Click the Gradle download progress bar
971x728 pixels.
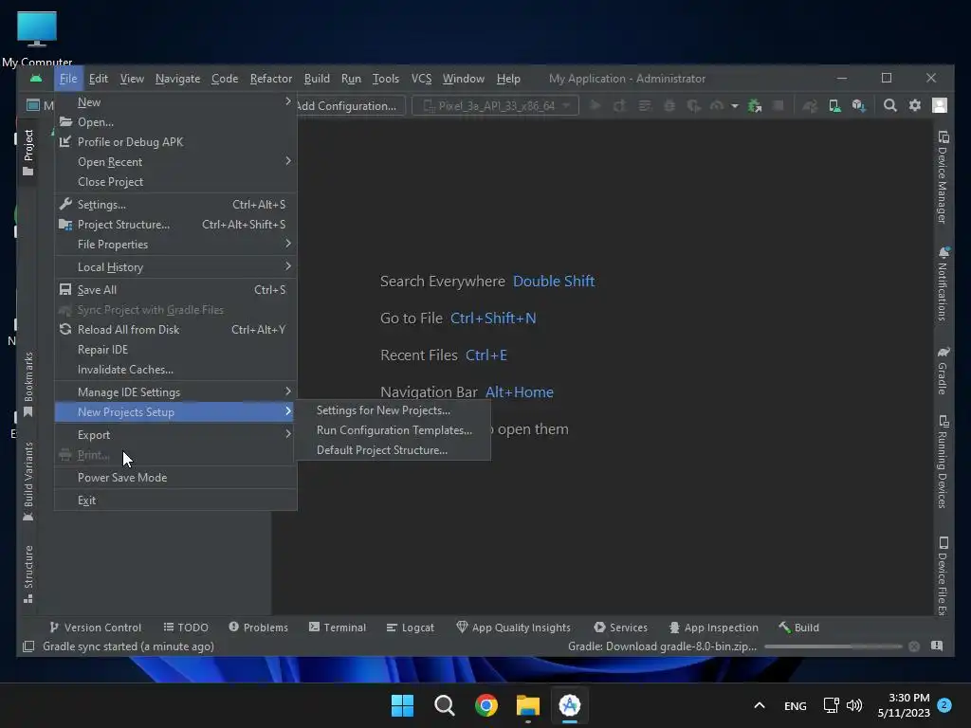(x=833, y=646)
